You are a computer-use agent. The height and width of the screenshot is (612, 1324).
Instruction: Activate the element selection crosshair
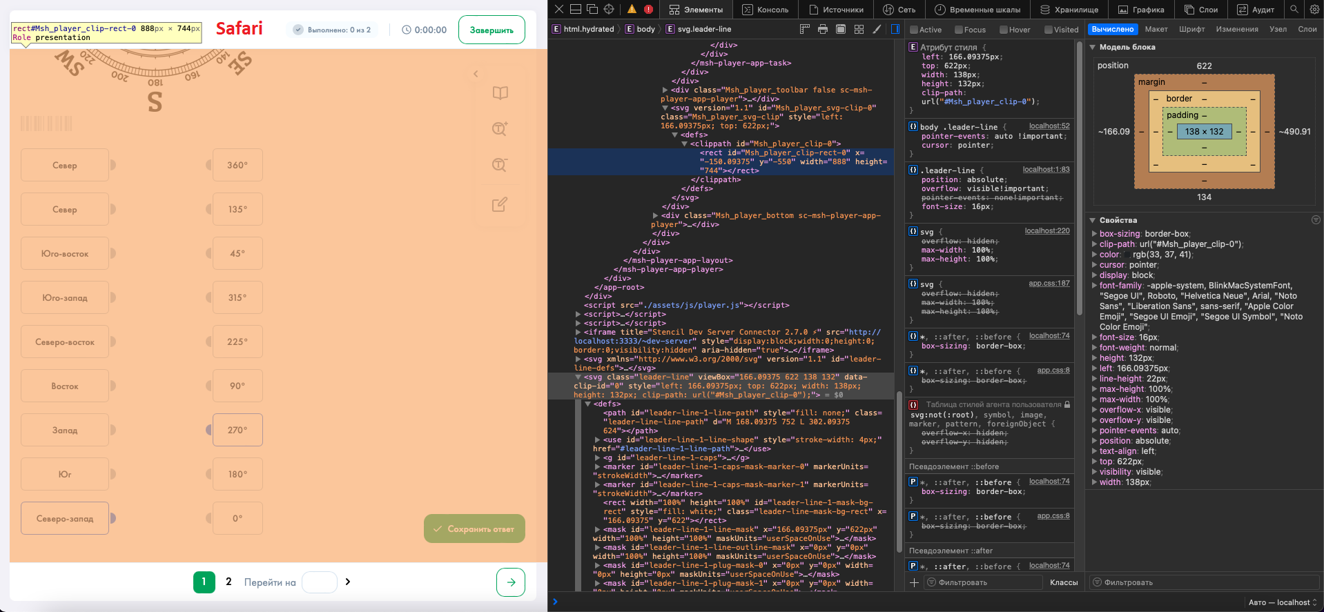pyautogui.click(x=609, y=9)
